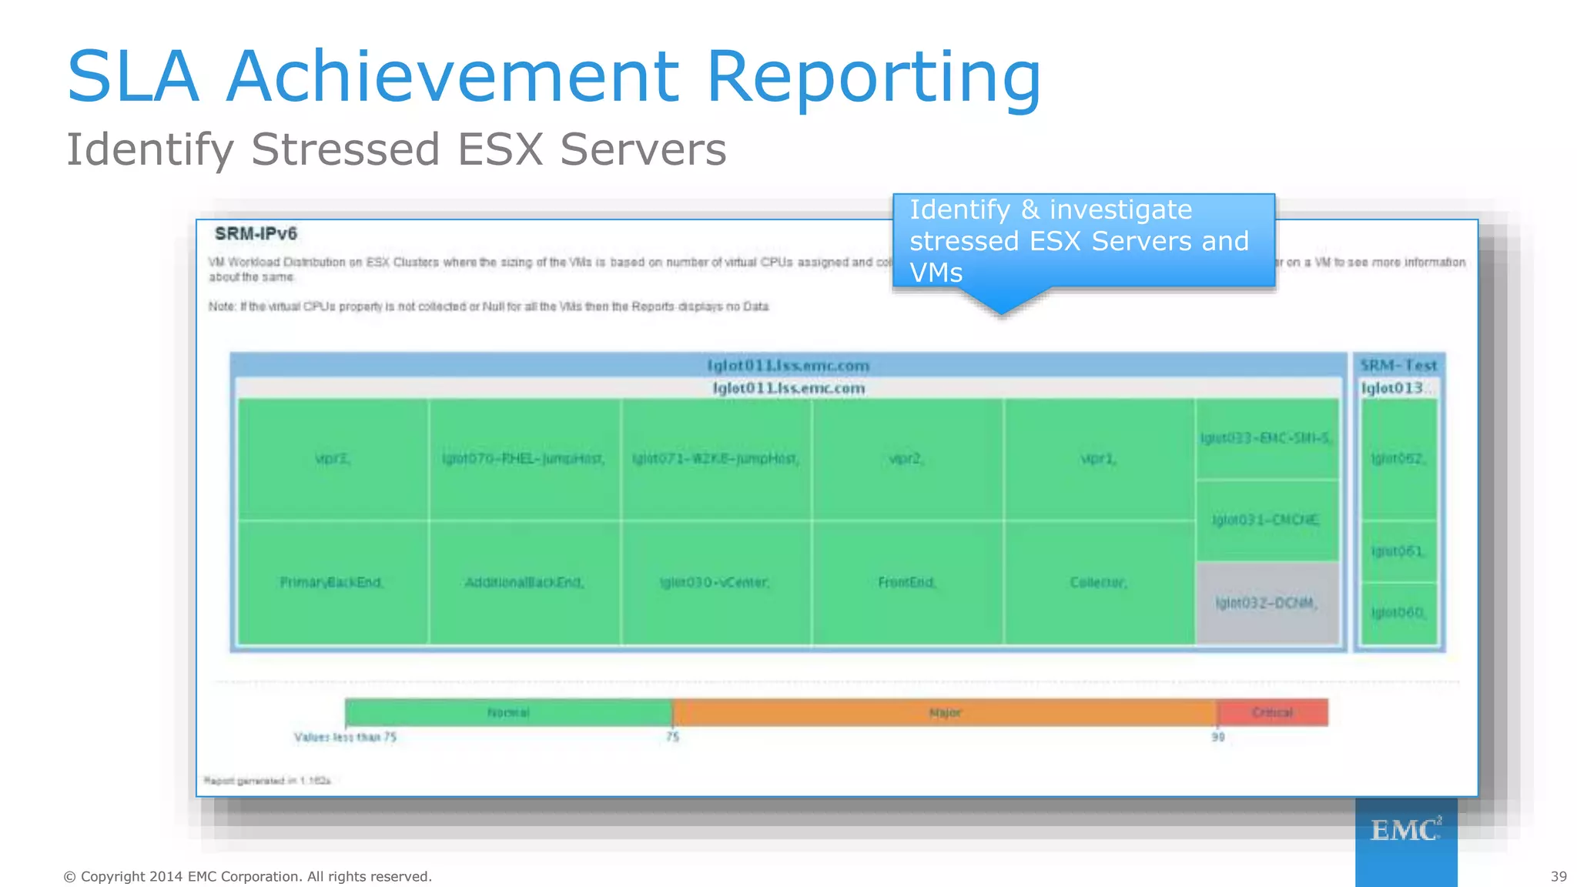Screen dimensions: 1577x887
Task: Select the lglot070-RHEL-JumpHost tile
Action: [x=524, y=459]
